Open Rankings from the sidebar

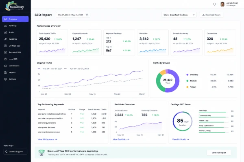click(x=15, y=26)
